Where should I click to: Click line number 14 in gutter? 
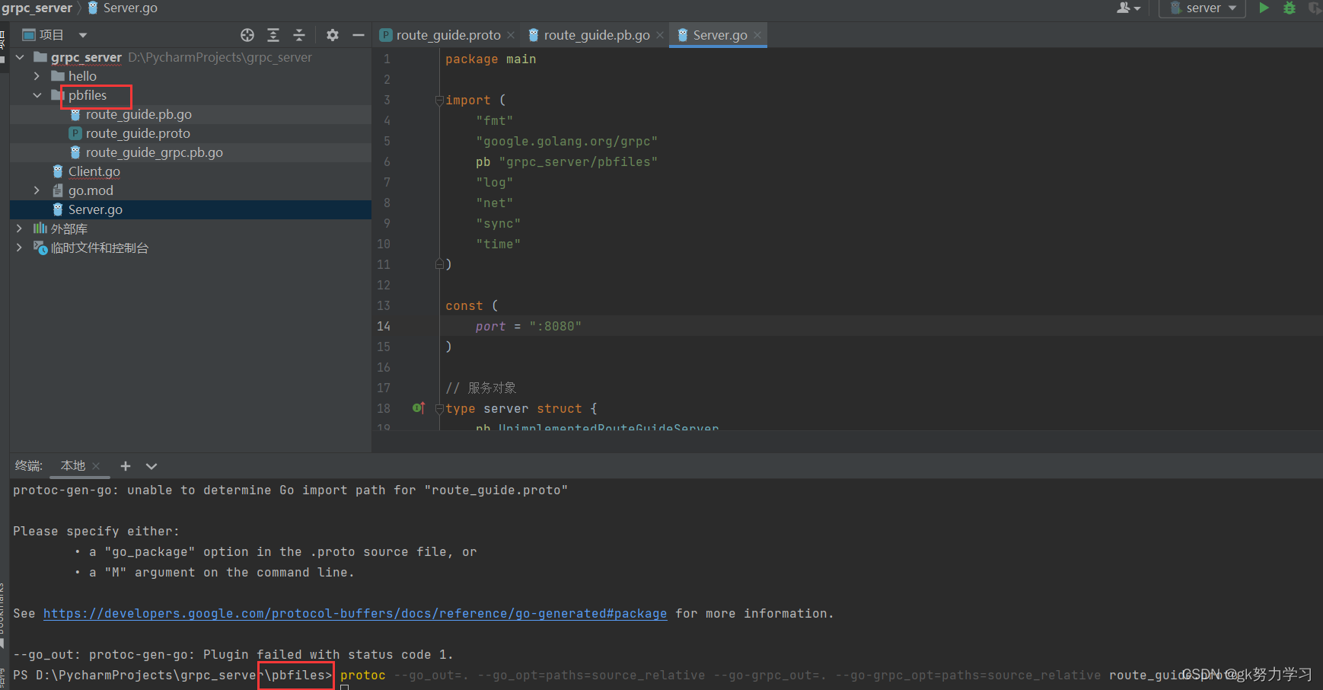coord(384,326)
